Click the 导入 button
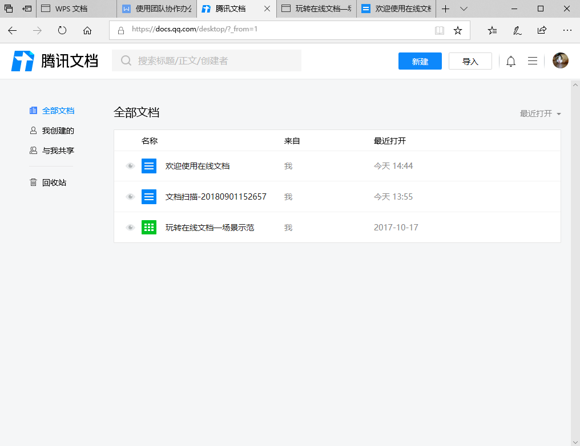Viewport: 580px width, 446px height. pos(470,61)
